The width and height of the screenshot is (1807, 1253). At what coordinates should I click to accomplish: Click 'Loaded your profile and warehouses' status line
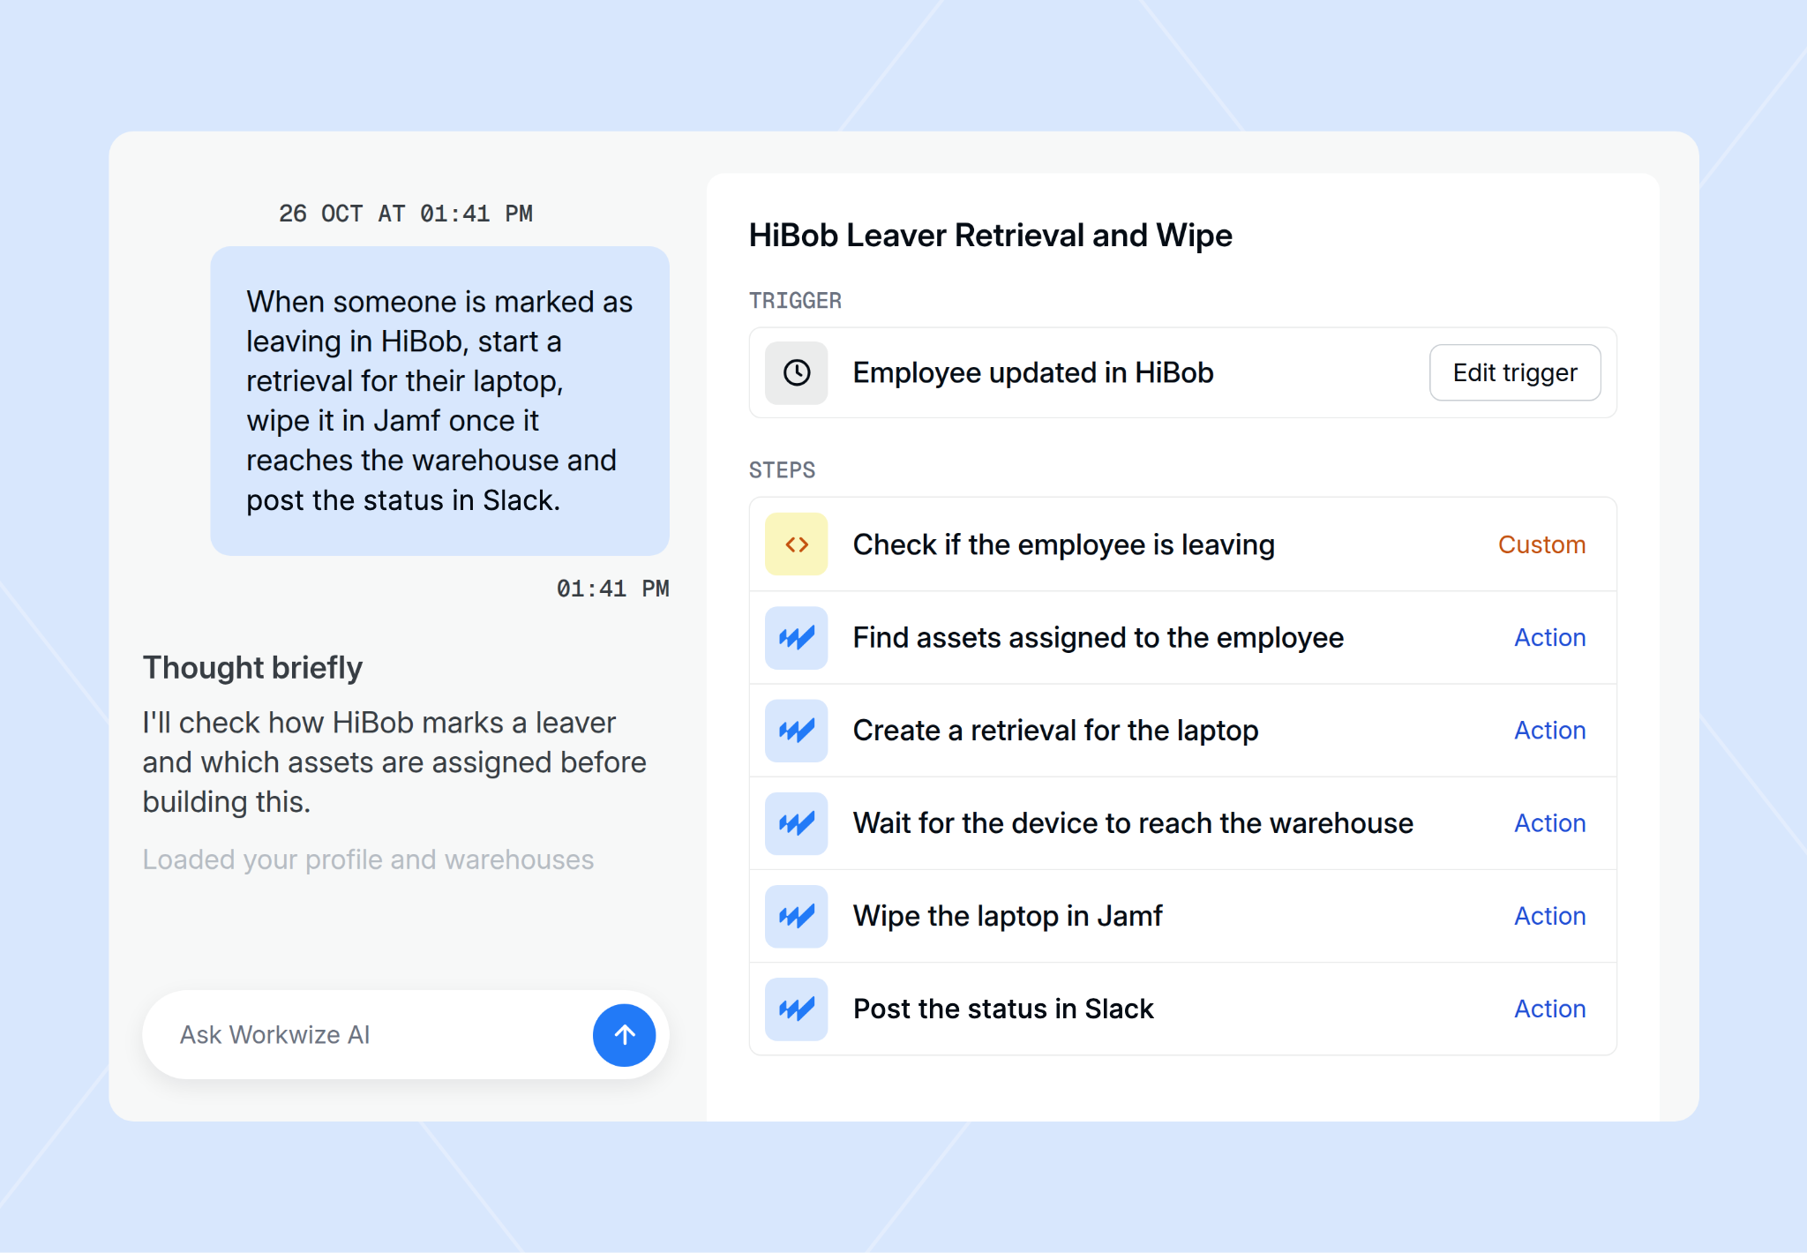(x=368, y=859)
